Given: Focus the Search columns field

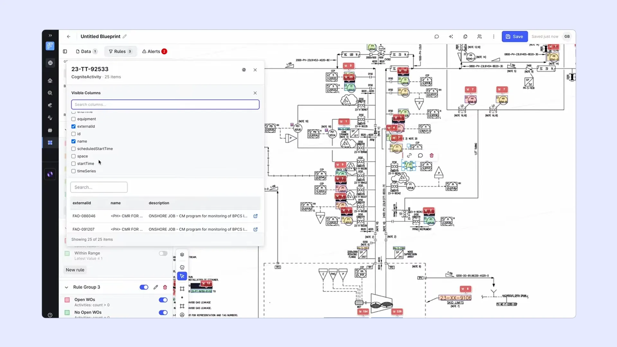Looking at the screenshot, I should (x=165, y=104).
